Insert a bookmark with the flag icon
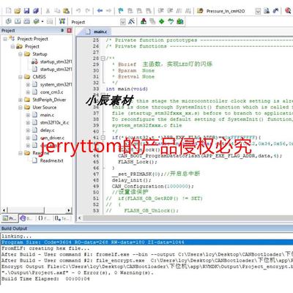 pyautogui.click(x=121, y=11)
